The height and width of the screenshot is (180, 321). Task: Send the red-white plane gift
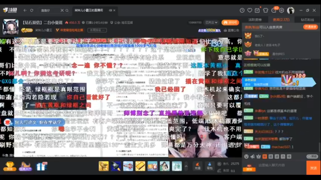coord(128,166)
